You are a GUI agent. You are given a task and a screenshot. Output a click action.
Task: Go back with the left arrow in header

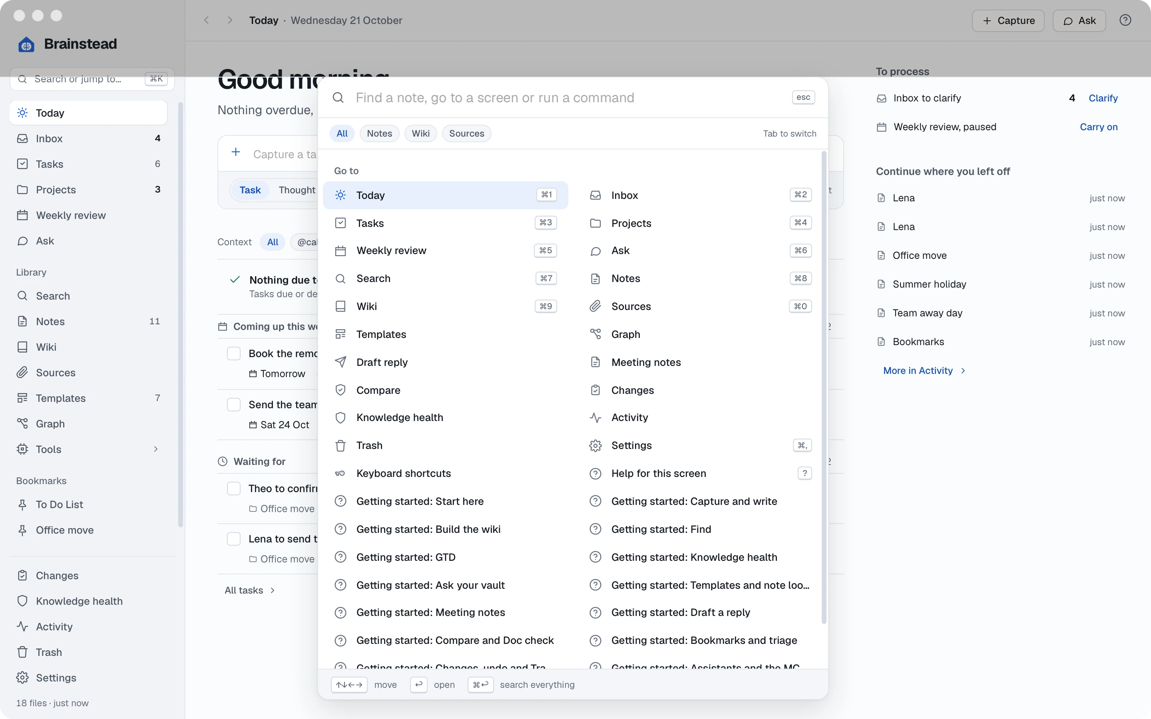point(206,20)
